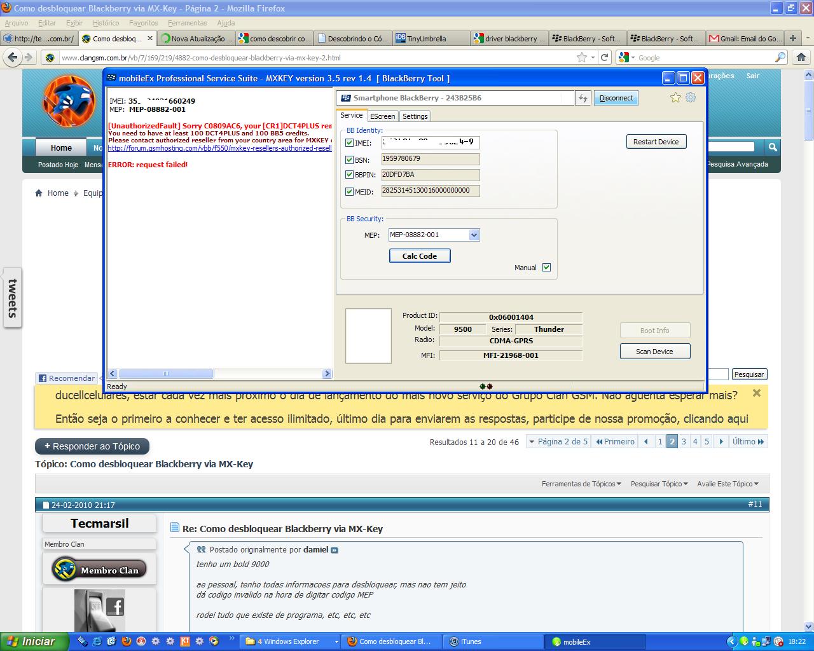Viewport: 814px width, 651px height.
Task: Click the post document icon beside Re: title
Action: [x=175, y=528]
